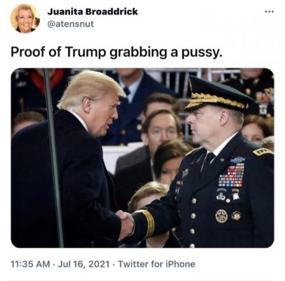Click the red scarf in photo background

coord(47,78)
